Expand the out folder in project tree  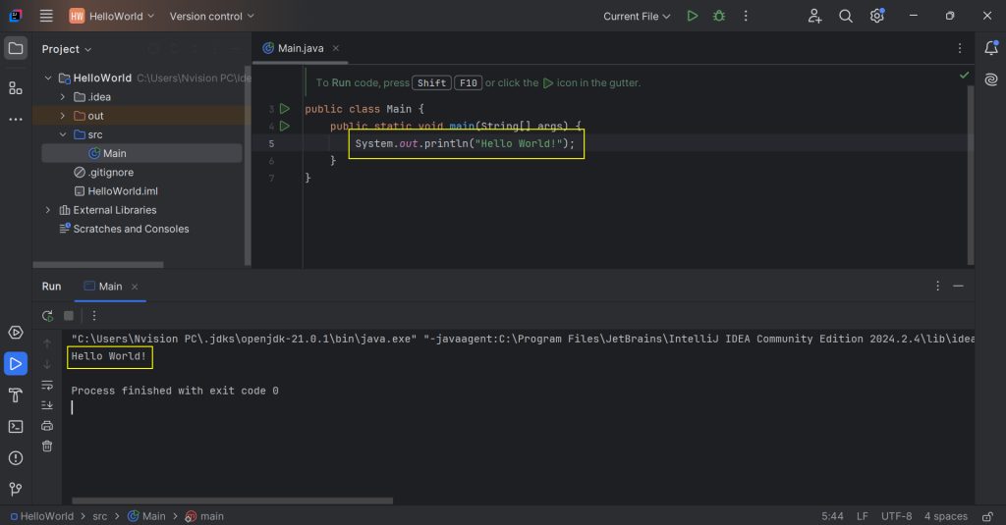click(63, 116)
